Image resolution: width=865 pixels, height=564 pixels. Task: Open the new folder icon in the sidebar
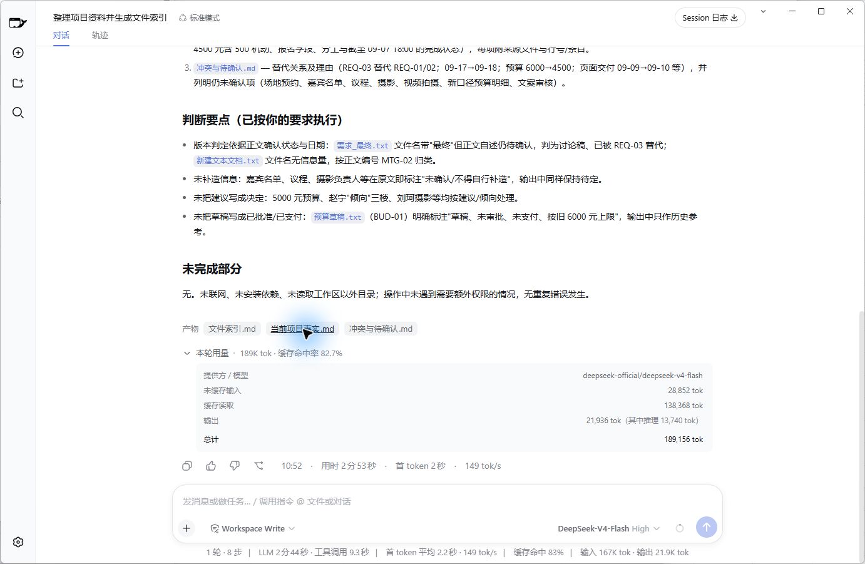18,83
